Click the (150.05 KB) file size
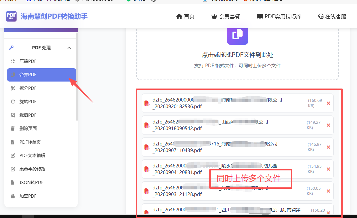 314,191
